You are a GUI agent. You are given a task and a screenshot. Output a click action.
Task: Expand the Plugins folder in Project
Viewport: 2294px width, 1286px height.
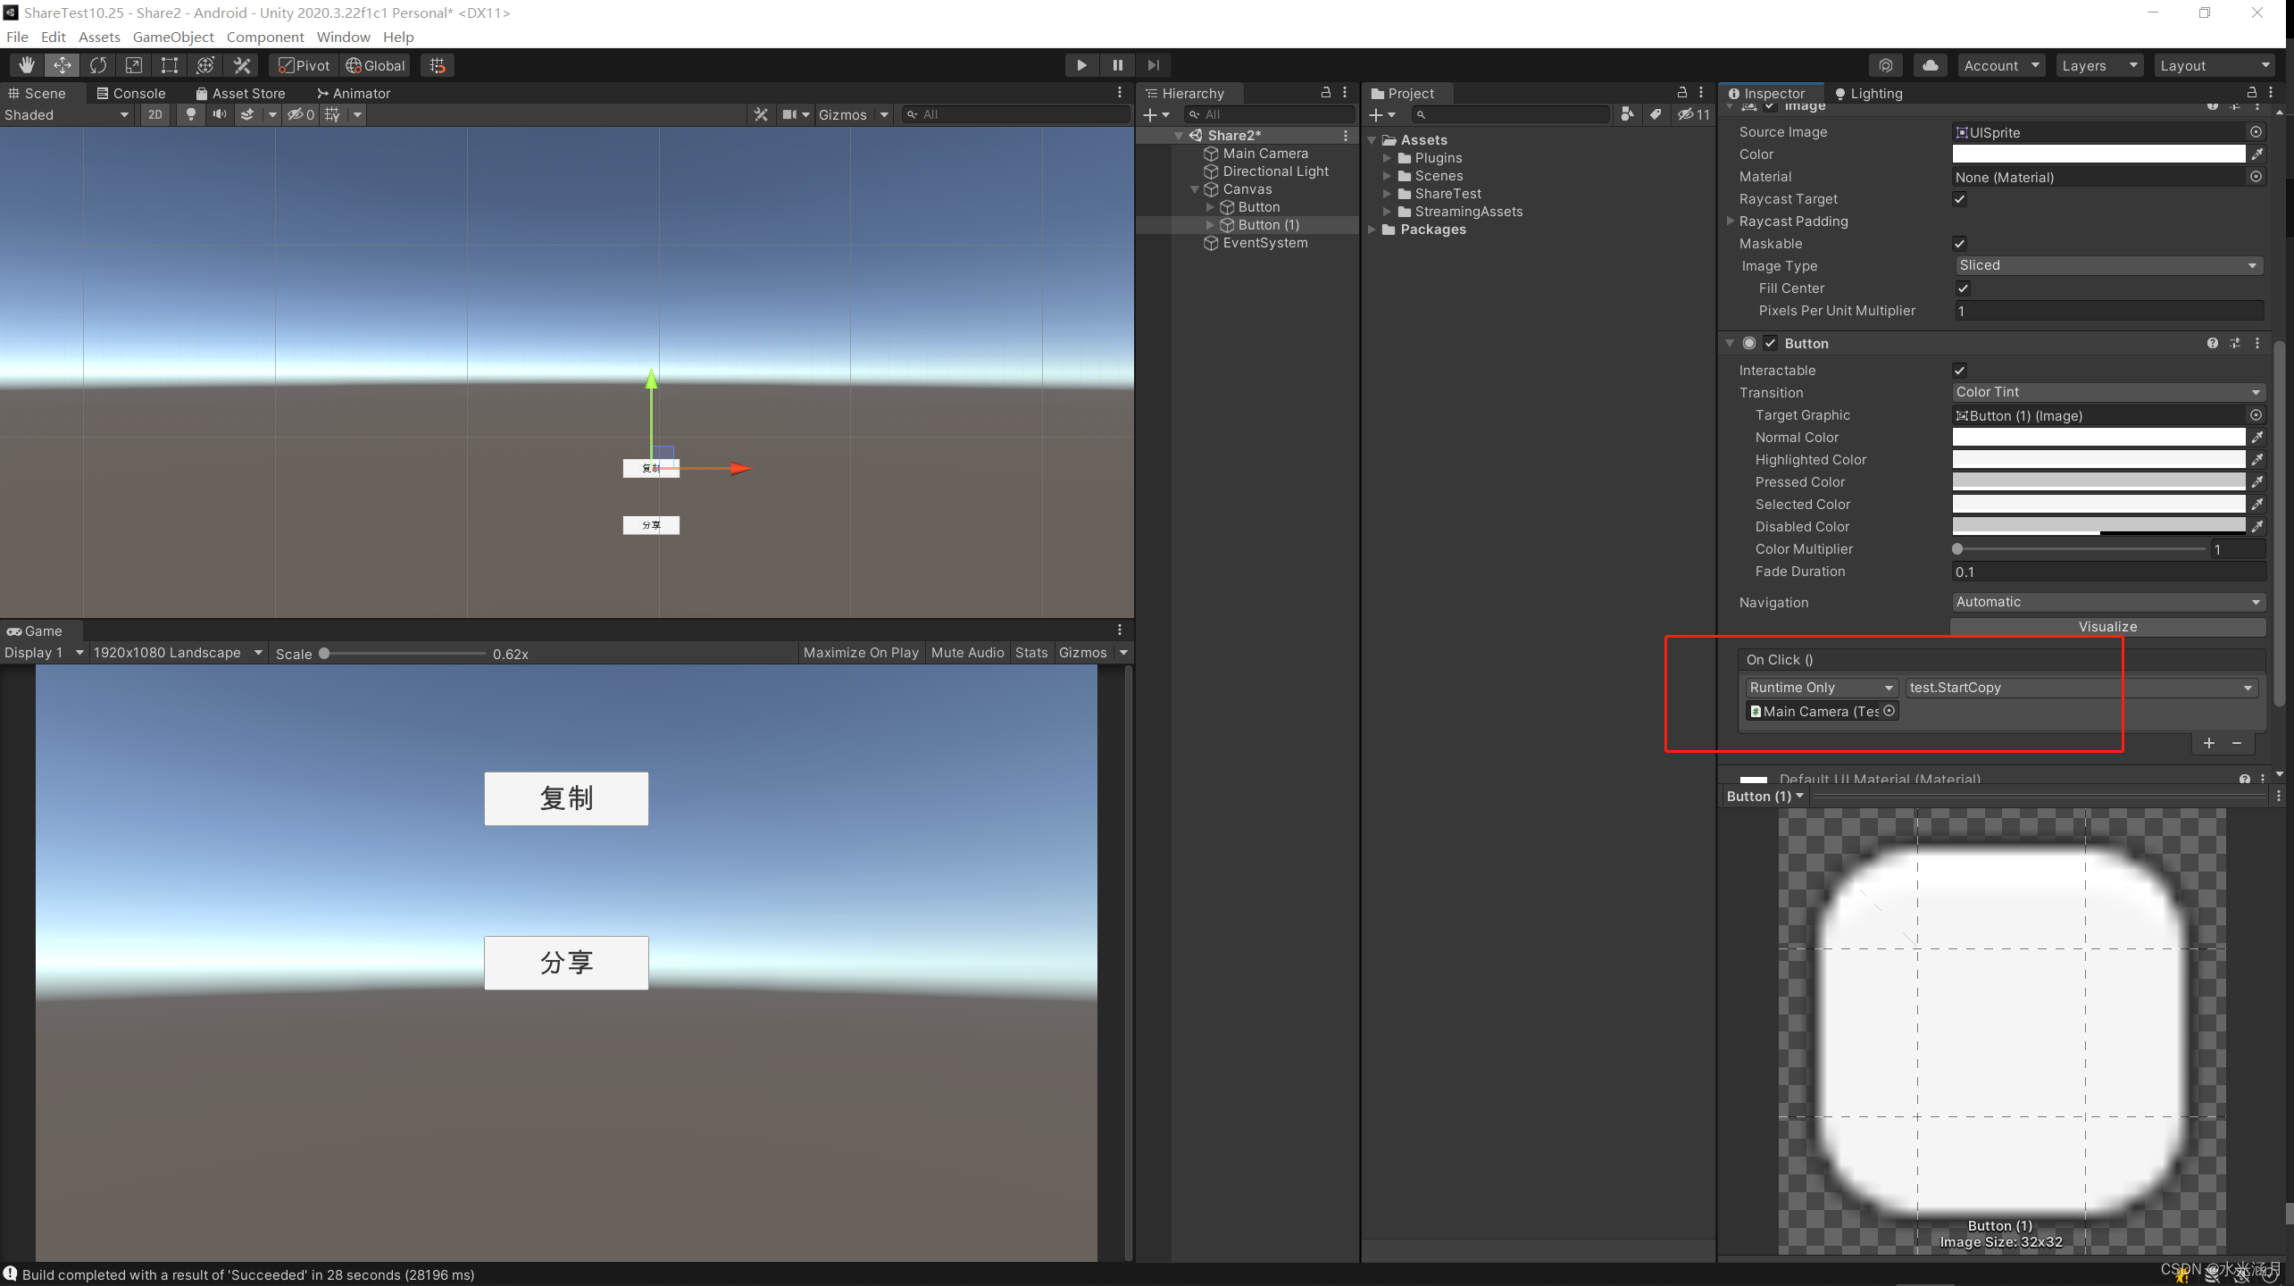pyautogui.click(x=1387, y=158)
